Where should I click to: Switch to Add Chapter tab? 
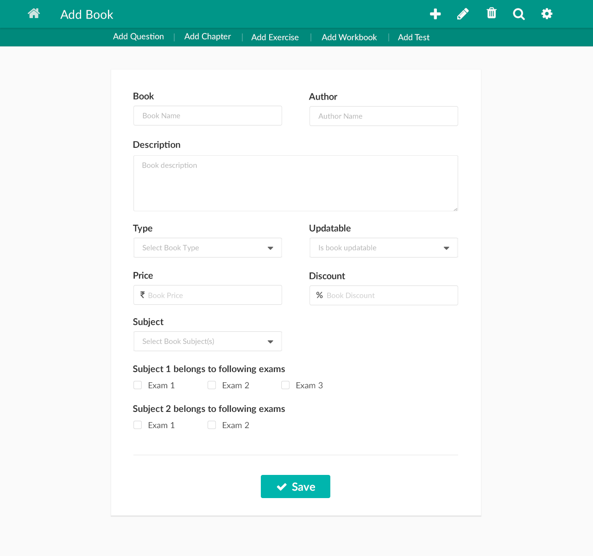click(208, 37)
